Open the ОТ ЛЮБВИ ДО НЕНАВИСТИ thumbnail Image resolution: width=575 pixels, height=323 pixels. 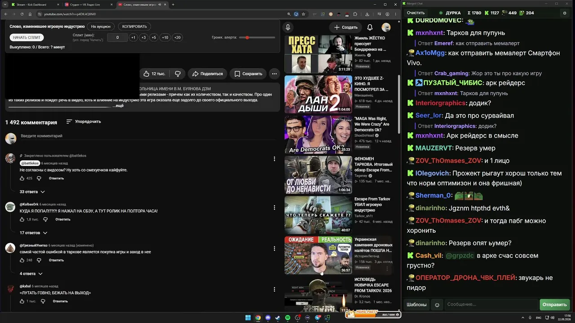pos(318,175)
